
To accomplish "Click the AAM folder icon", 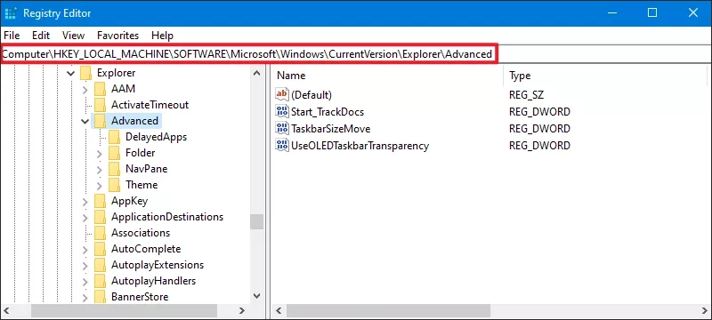I will (100, 89).
